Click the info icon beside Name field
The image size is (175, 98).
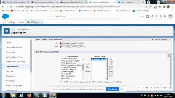[x=85, y=47]
